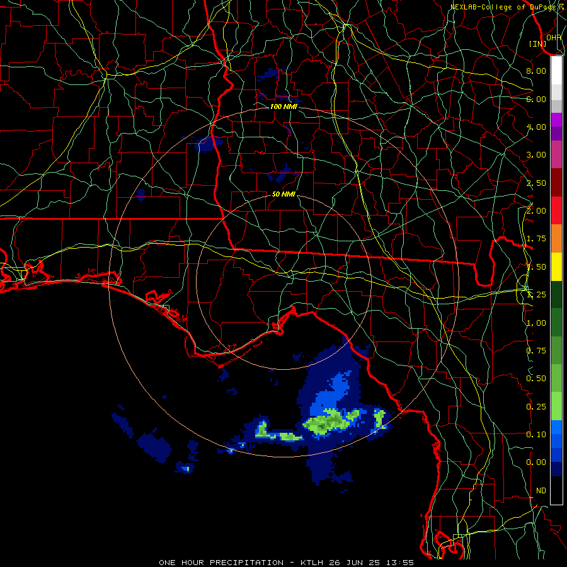Image resolution: width=567 pixels, height=567 pixels.
Task: Click the ND legend label
Action: [541, 491]
